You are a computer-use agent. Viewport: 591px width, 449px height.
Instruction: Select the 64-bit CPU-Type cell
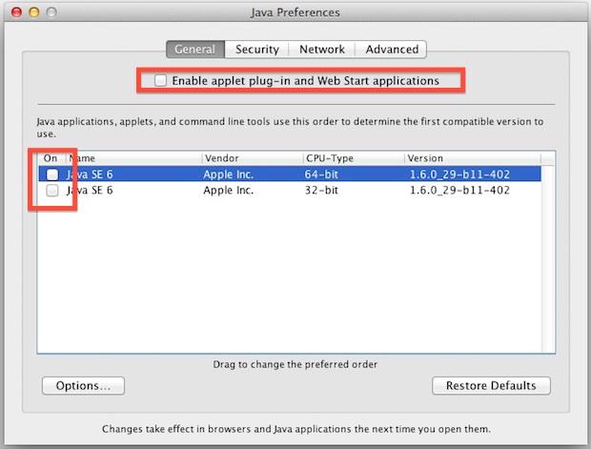point(321,174)
